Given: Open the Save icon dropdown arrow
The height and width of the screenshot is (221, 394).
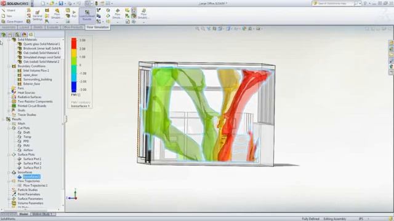Looking at the screenshot, I should (65, 4).
